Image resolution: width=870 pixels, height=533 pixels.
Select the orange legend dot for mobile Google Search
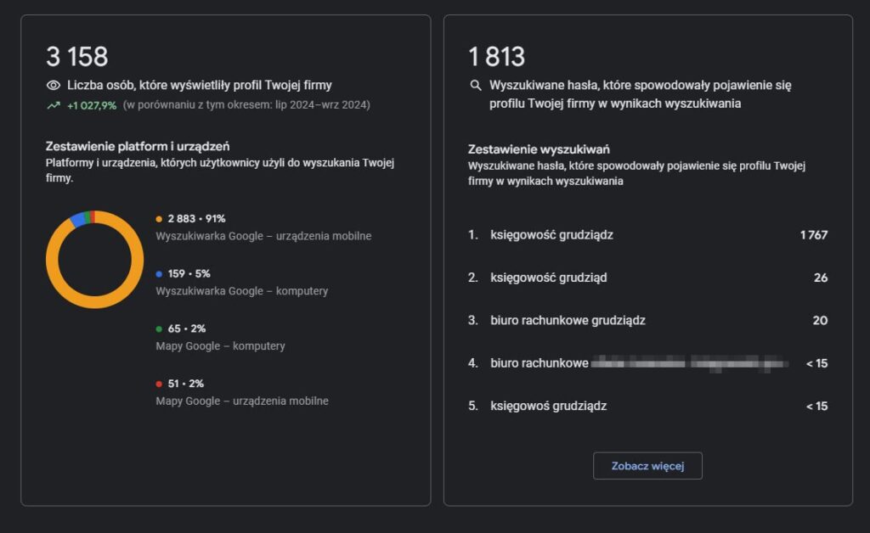click(x=158, y=218)
